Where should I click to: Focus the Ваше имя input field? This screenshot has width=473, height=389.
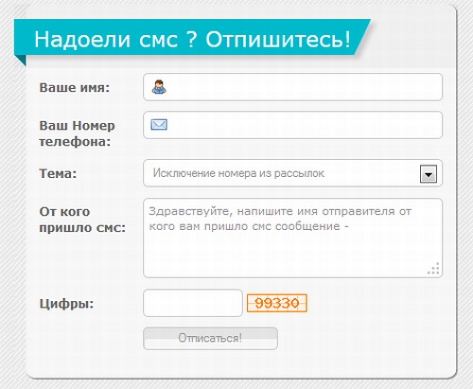tap(292, 87)
